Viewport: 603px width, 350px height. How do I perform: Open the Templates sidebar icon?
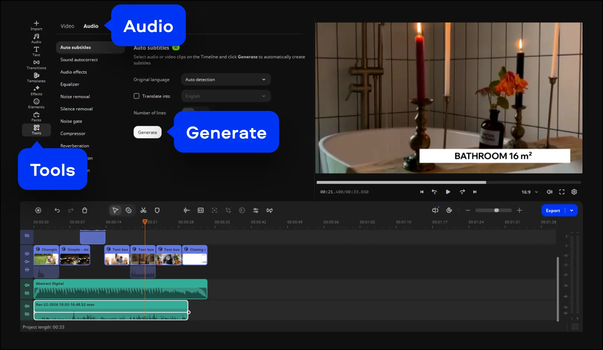(36, 77)
